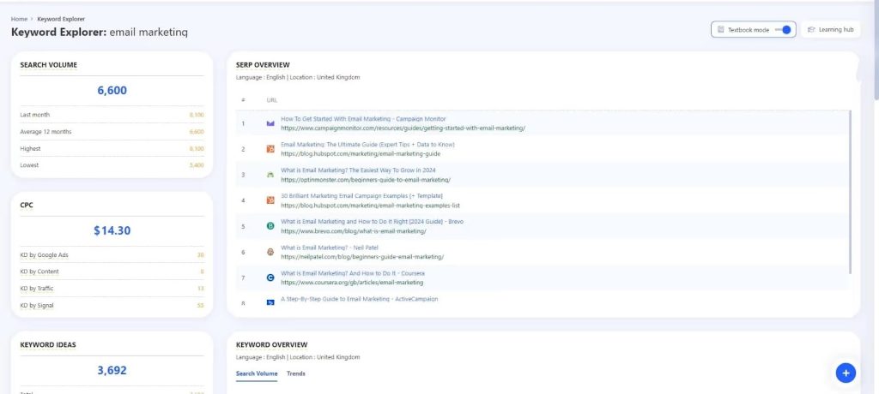Click the Campaign Monitor favicon in result 1
The image size is (879, 394).
pos(270,123)
